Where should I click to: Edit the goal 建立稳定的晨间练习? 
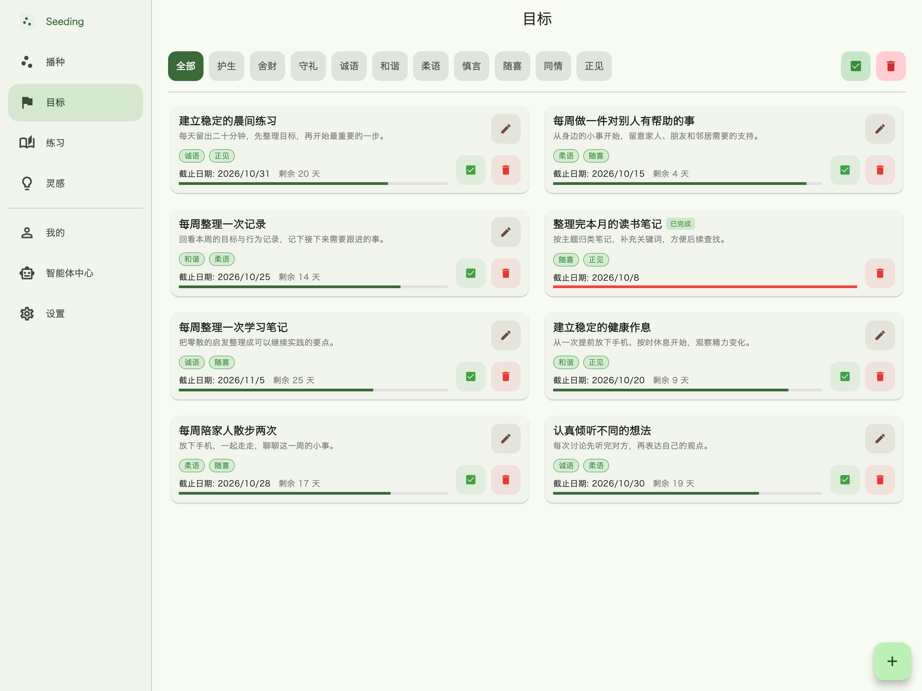[x=505, y=129]
